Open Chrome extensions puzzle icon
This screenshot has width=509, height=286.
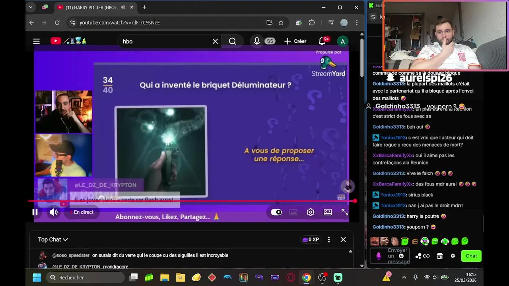pyautogui.click(x=312, y=23)
